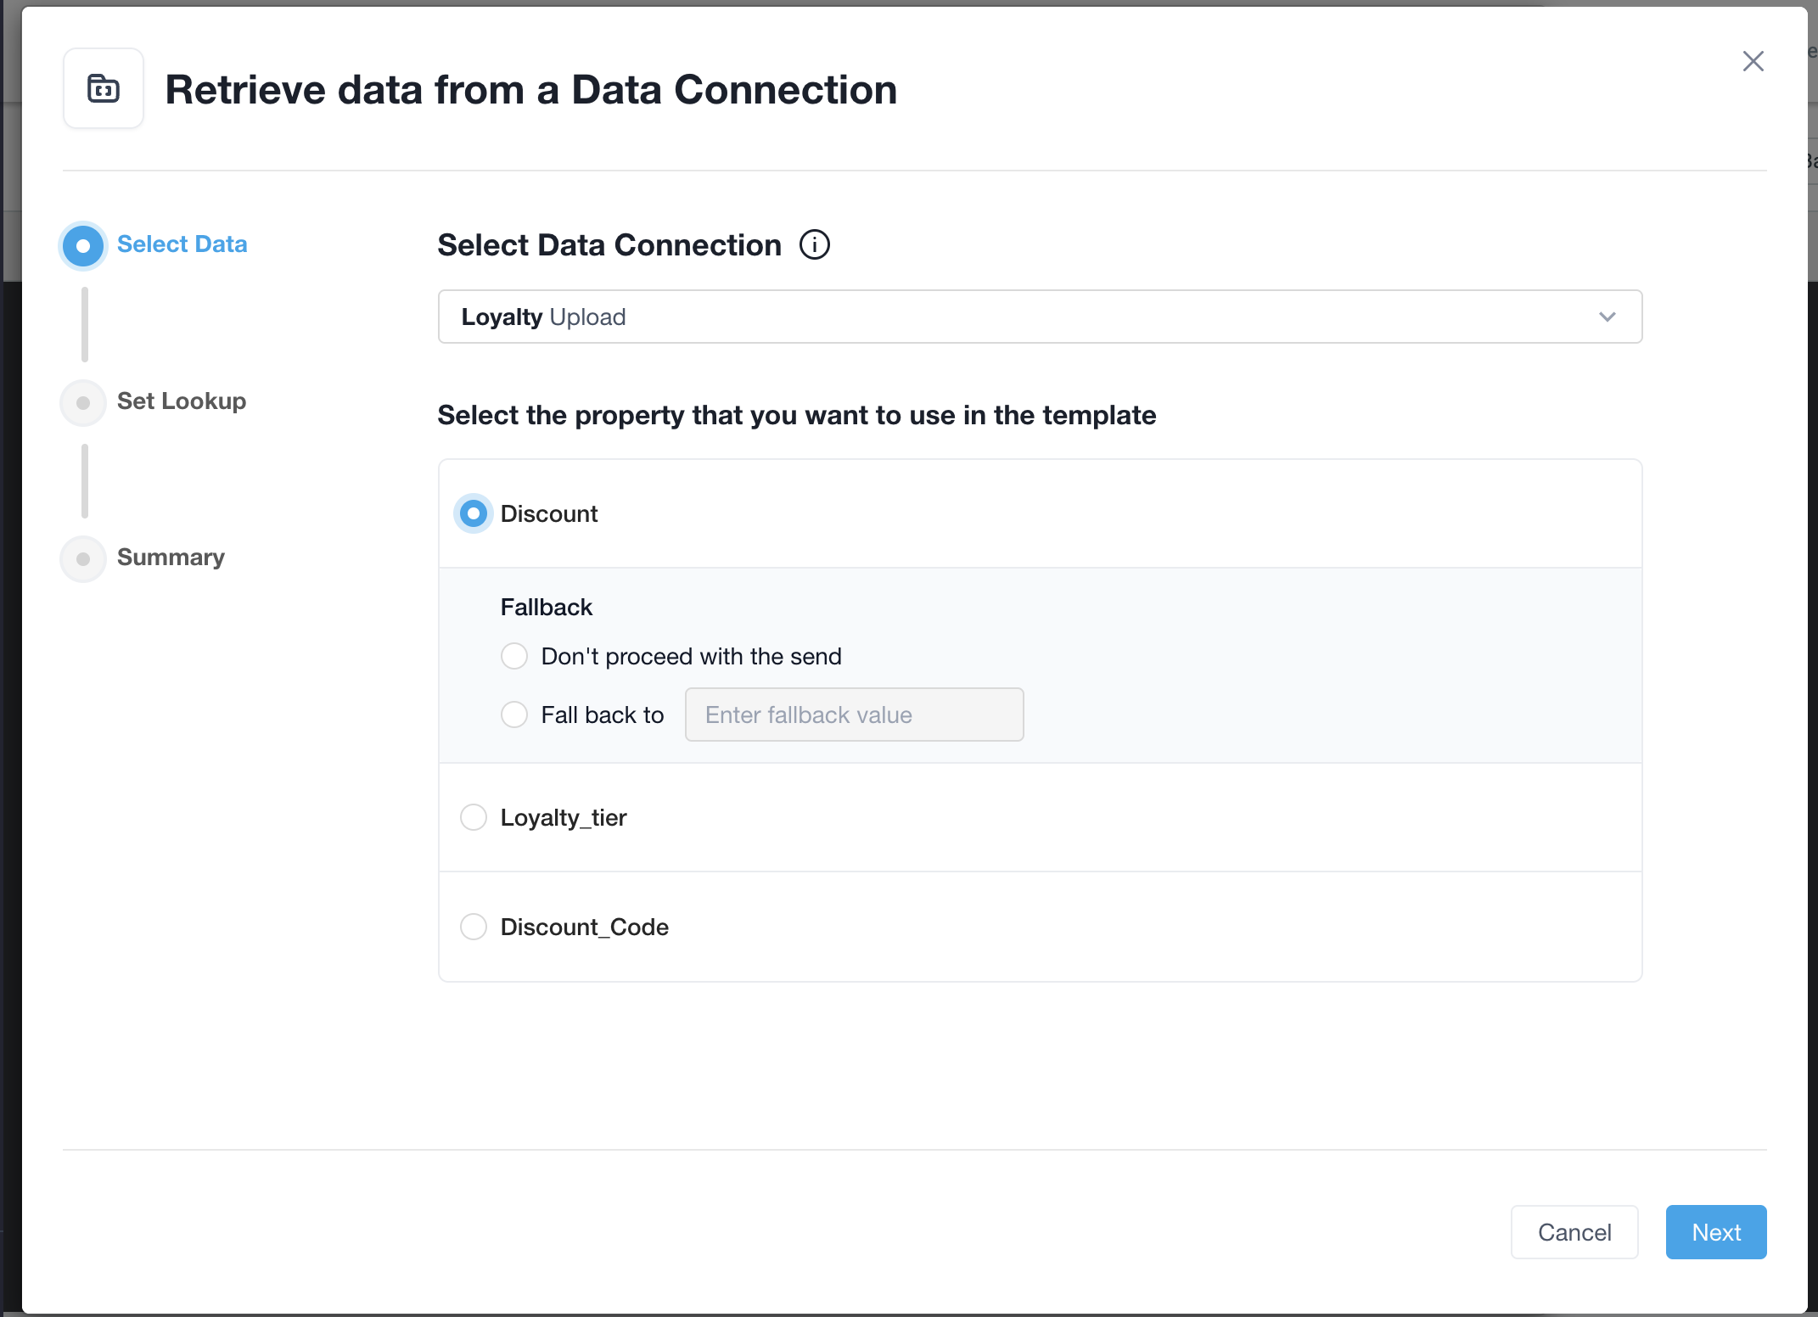This screenshot has width=1818, height=1317.
Task: Click the Enter fallback value input field
Action: (x=855, y=715)
